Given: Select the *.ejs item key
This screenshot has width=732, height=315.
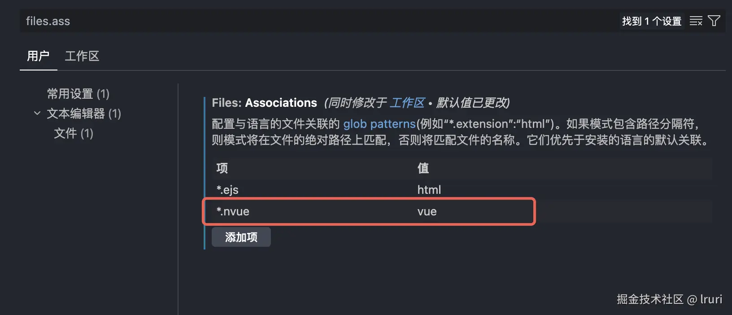Looking at the screenshot, I should [x=227, y=190].
